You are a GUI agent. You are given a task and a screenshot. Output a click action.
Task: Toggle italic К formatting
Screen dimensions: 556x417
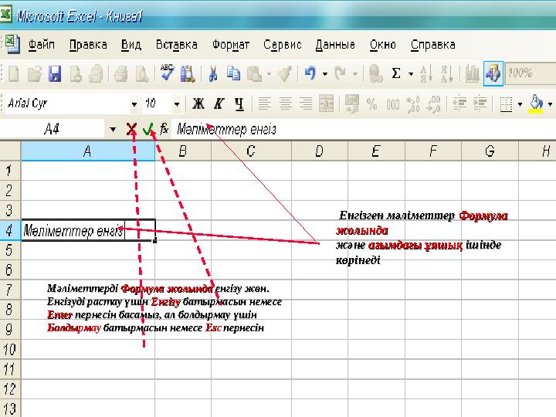pos(219,104)
